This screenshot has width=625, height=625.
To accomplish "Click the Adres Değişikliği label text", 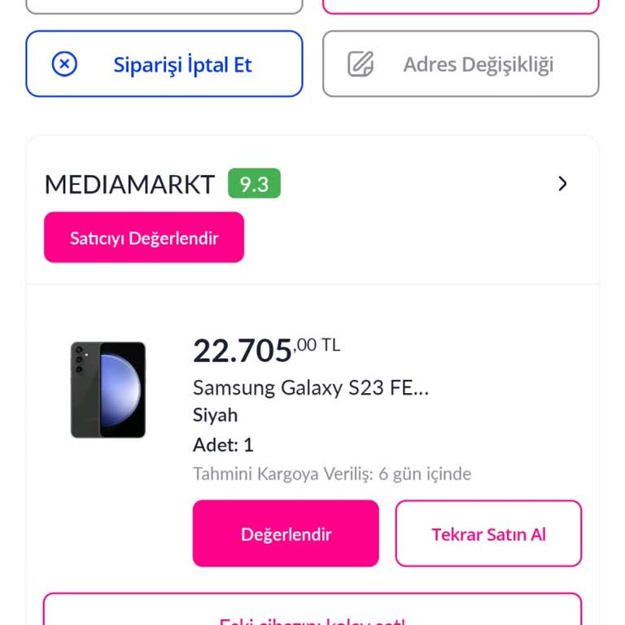I will click(x=479, y=65).
